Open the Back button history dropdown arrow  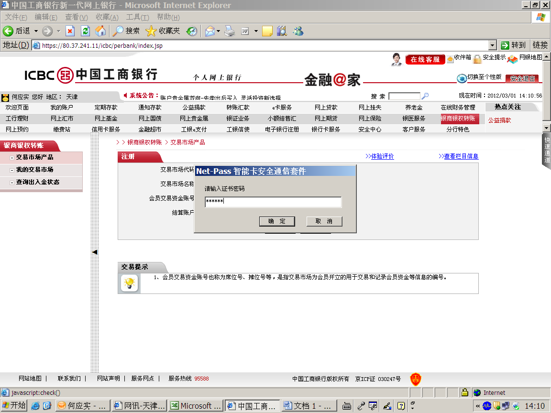(36, 31)
